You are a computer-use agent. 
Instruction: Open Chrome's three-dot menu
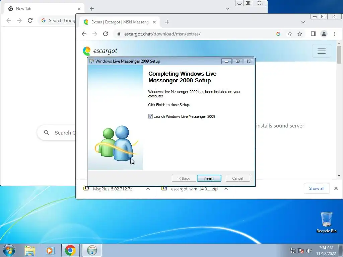(335, 34)
